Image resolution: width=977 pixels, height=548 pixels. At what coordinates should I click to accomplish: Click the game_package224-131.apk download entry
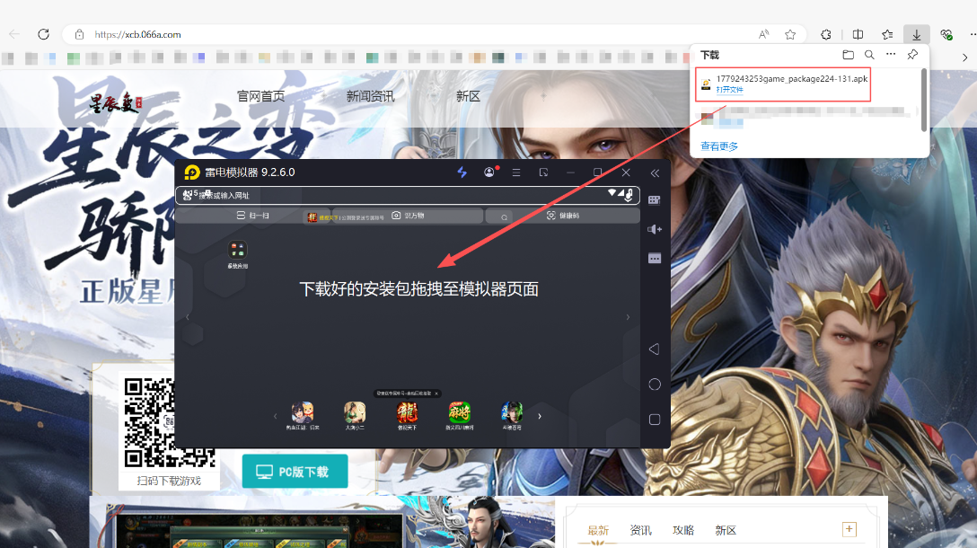pos(783,84)
